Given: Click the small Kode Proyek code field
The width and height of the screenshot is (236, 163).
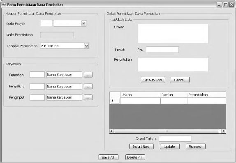Looking at the screenshot, I should click(x=46, y=23).
